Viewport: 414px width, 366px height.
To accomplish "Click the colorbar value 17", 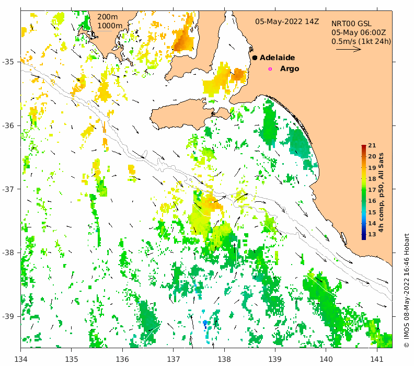I will click(x=372, y=190).
